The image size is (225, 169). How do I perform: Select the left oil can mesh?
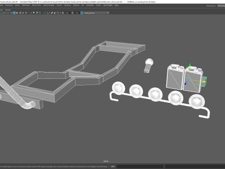(x=175, y=77)
